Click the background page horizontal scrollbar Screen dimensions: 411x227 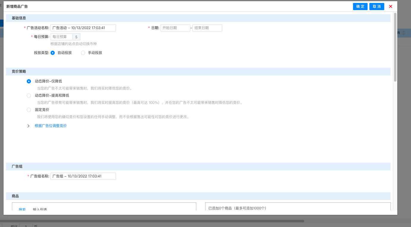point(152,221)
